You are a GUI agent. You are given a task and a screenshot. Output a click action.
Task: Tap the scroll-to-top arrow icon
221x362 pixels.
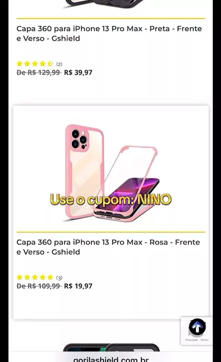197,327
